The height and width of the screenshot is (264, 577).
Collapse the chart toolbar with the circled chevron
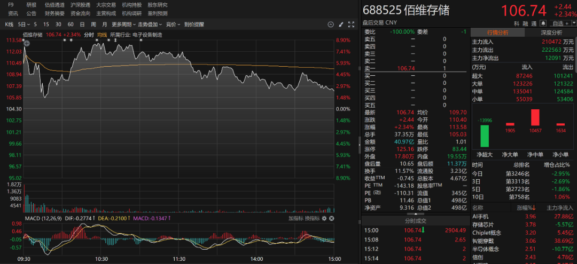(x=331, y=25)
